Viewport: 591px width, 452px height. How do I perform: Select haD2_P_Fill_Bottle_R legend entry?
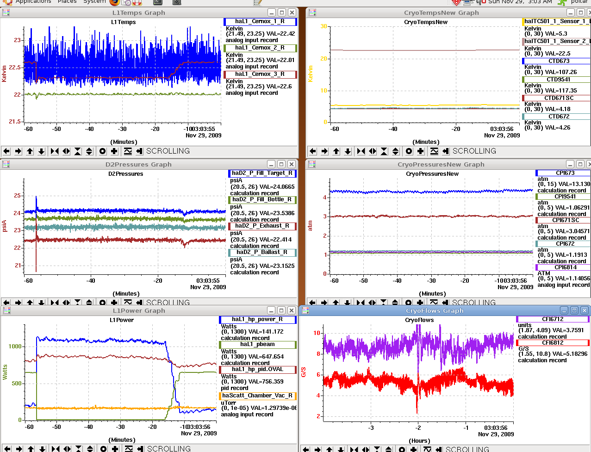[262, 199]
